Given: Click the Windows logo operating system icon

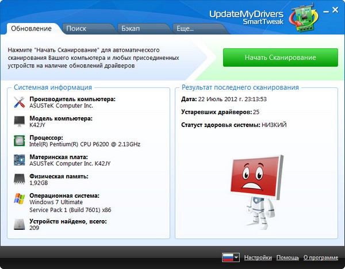Looking at the screenshot, I should (x=20, y=199).
